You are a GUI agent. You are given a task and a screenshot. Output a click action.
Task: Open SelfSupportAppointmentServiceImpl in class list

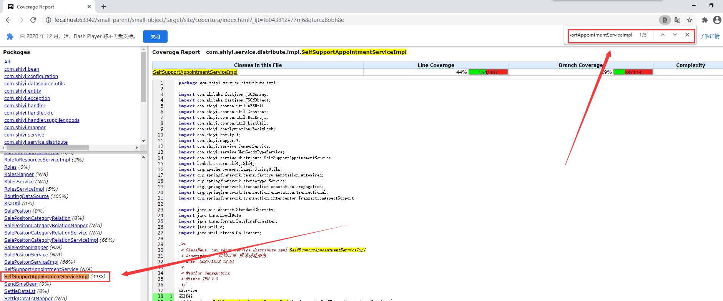click(47, 277)
